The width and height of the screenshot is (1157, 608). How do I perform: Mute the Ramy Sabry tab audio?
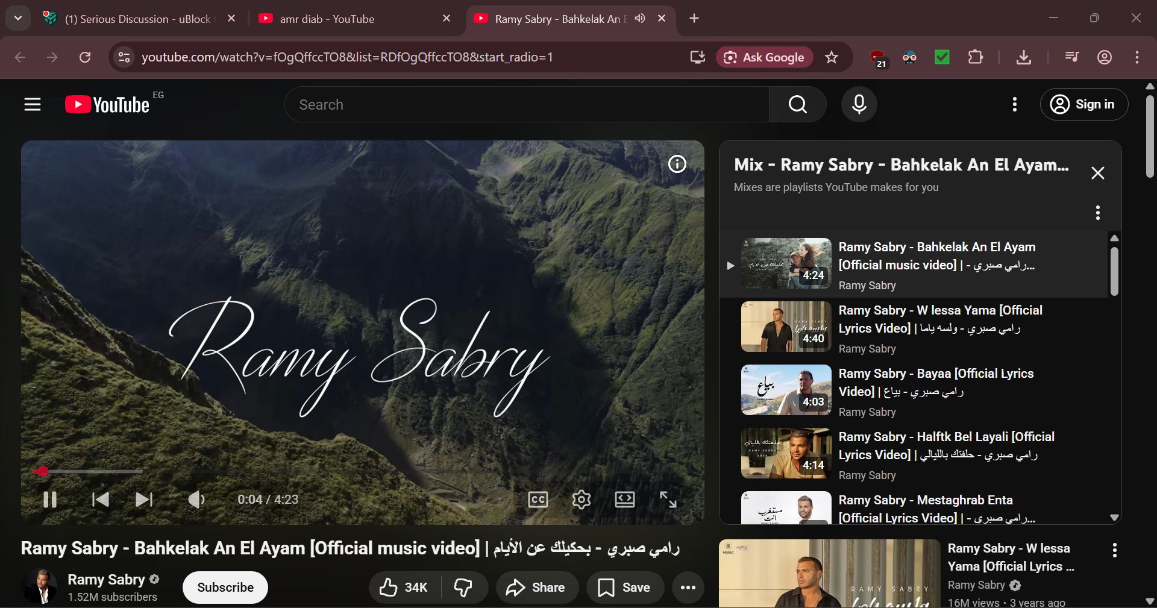pyautogui.click(x=640, y=19)
